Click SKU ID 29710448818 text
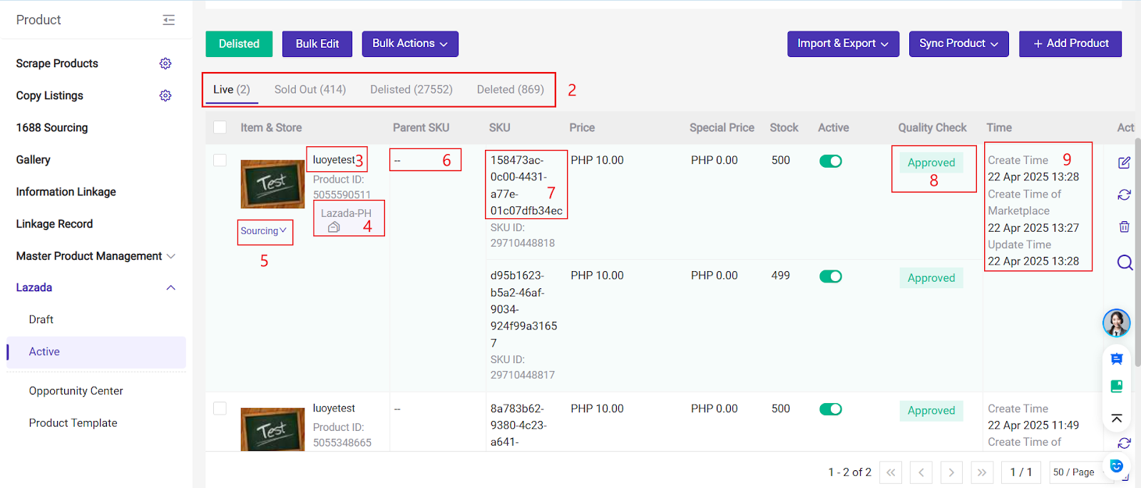 (x=523, y=235)
